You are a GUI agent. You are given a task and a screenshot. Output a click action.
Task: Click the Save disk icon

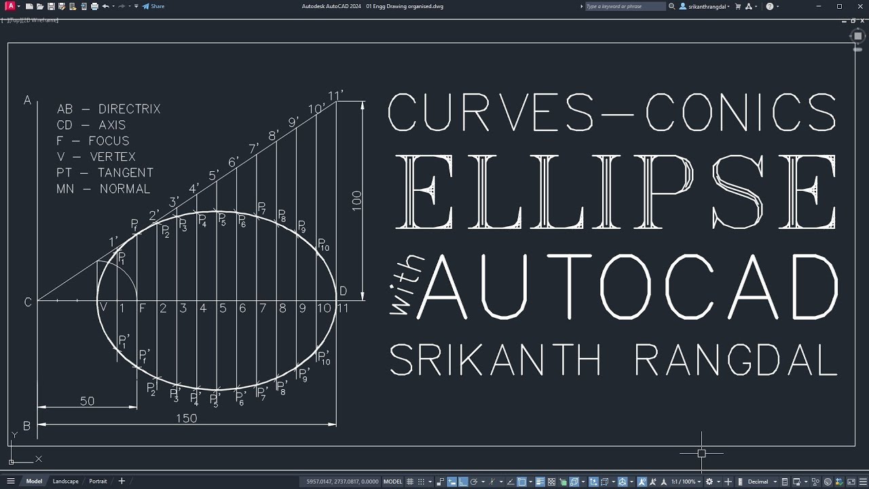click(x=51, y=6)
